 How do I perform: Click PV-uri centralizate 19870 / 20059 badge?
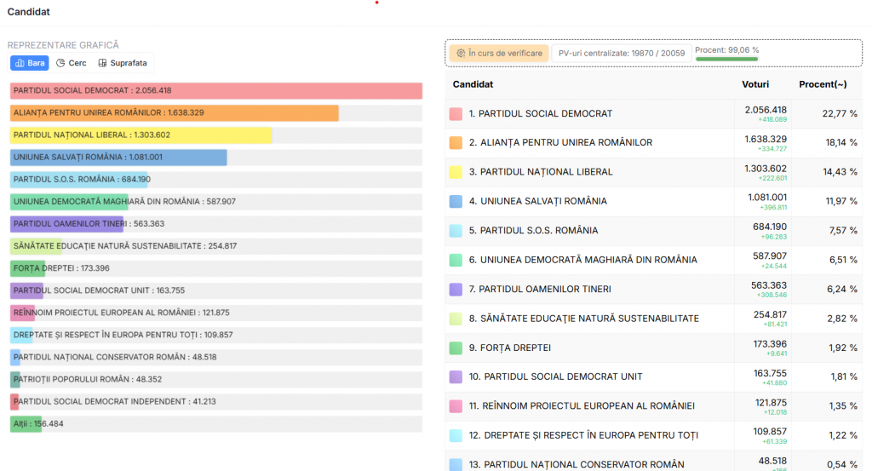[x=621, y=54]
